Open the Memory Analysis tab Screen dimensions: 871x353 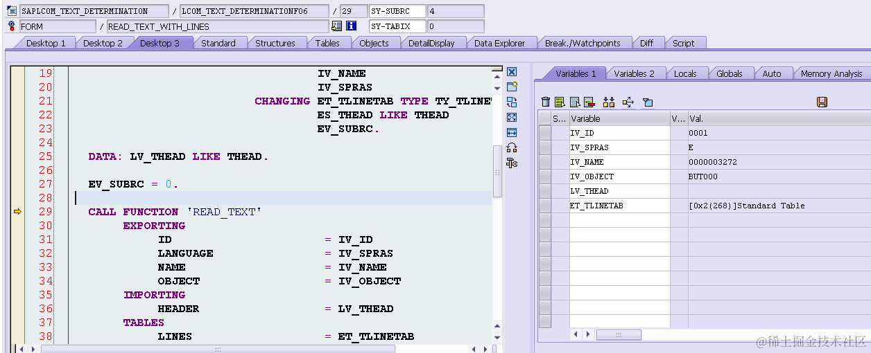point(831,73)
